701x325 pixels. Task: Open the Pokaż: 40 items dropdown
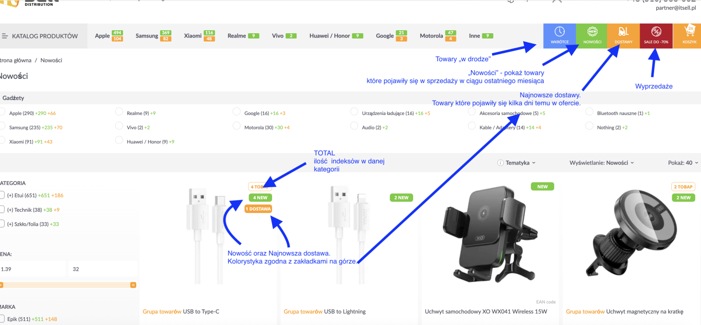pos(683,163)
